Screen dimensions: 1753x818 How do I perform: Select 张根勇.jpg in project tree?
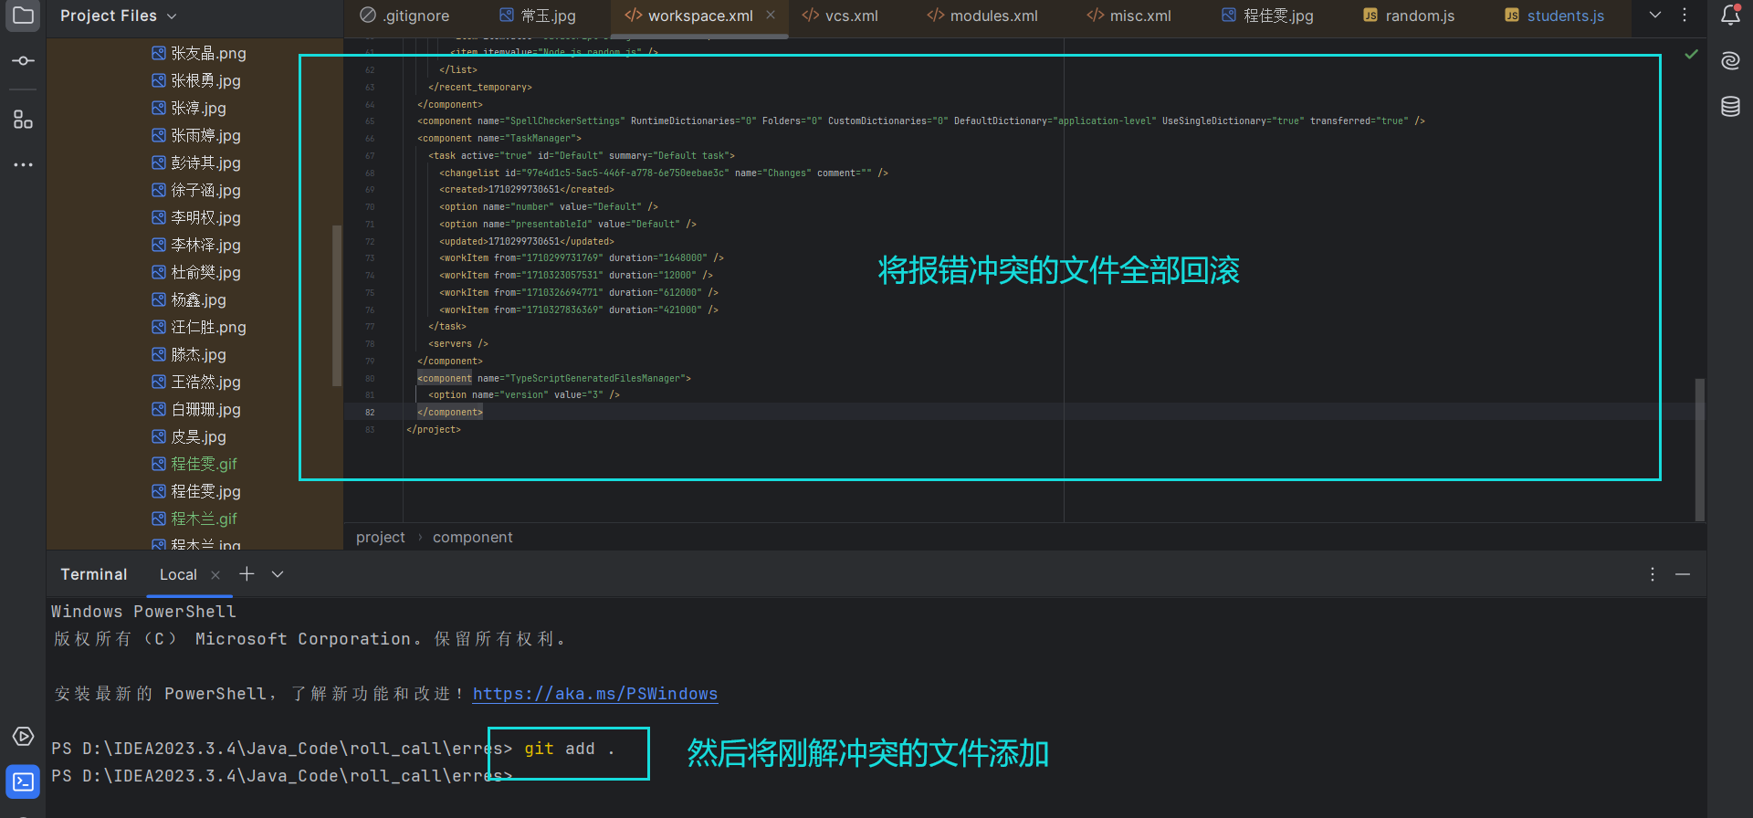pyautogui.click(x=196, y=80)
